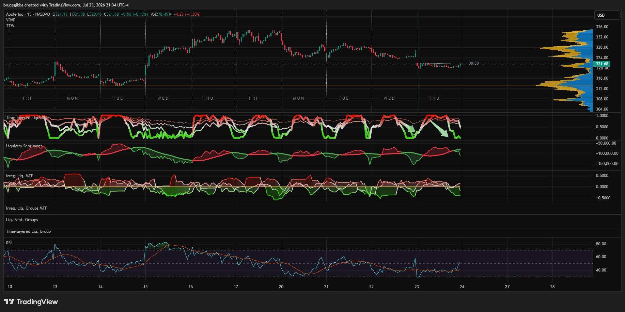Viewport: 625px width, 312px height.
Task: Click the −150,000.00 scale label
Action: [607, 164]
